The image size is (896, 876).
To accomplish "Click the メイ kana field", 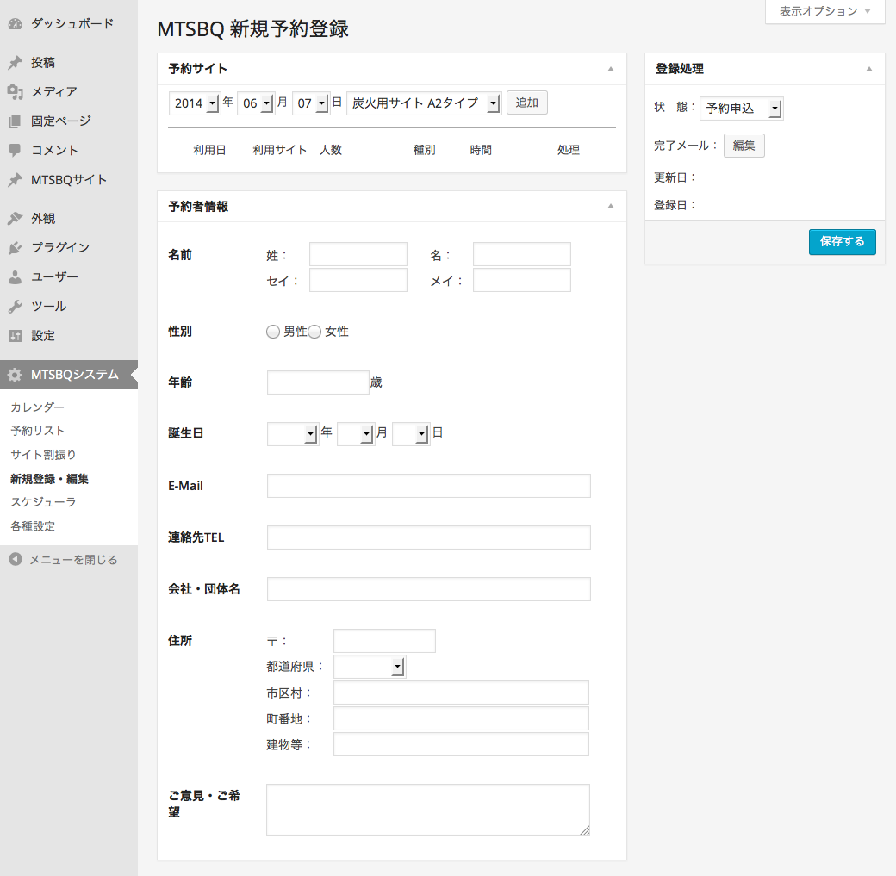I will [522, 280].
